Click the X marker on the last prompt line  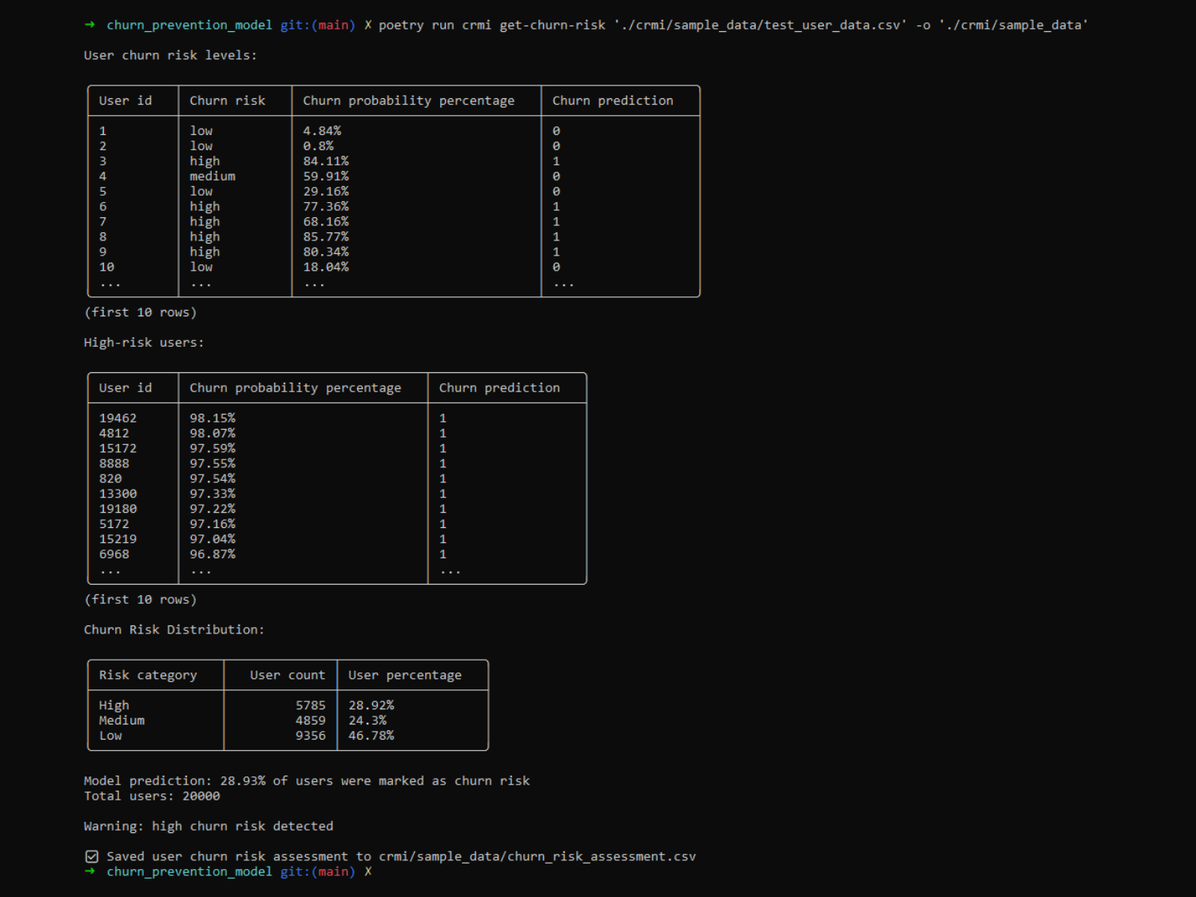pyautogui.click(x=368, y=871)
